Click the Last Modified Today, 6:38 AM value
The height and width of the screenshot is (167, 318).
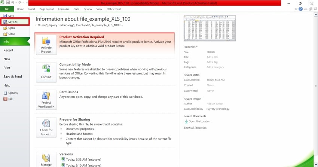click(x=215, y=80)
